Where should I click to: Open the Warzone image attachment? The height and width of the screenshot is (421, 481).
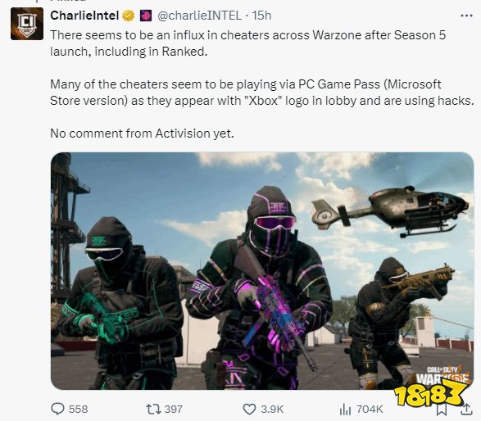[x=262, y=271]
